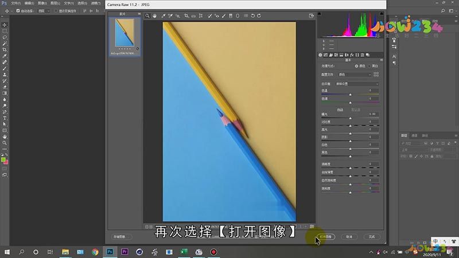Click the 自动 (Auto) tone link

(x=340, y=110)
